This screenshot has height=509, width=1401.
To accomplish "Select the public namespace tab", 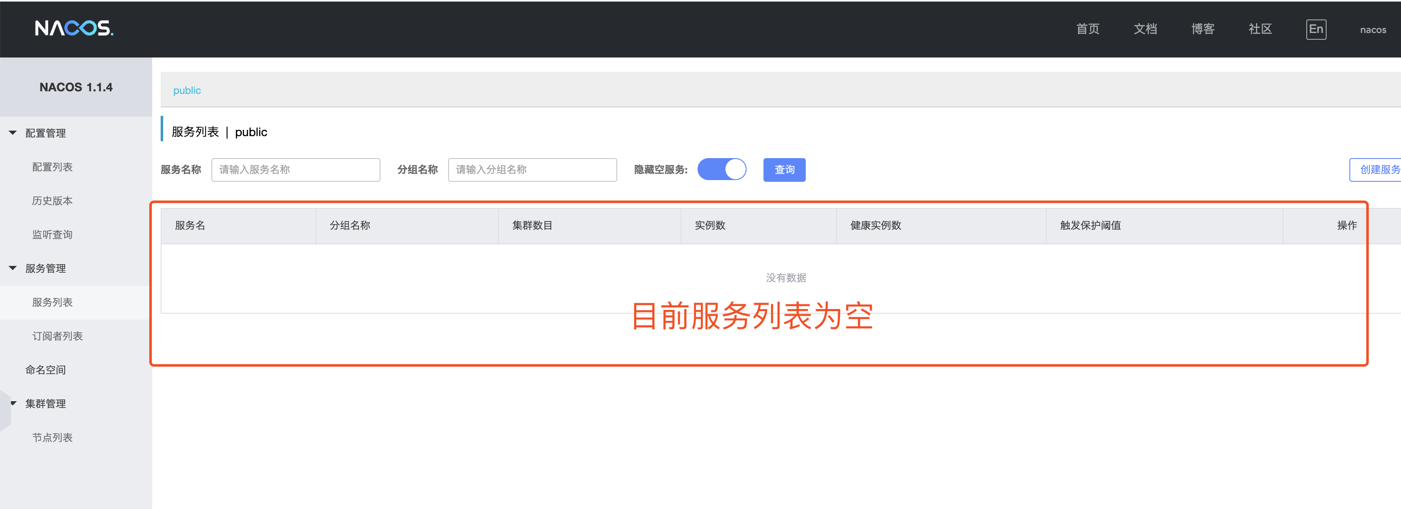I will pyautogui.click(x=186, y=90).
